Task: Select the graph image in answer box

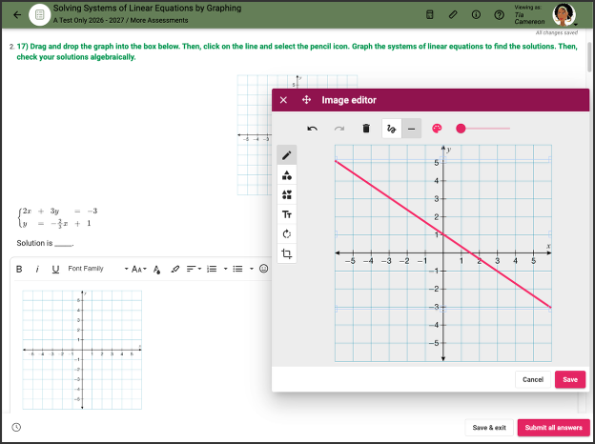Action: click(x=82, y=350)
